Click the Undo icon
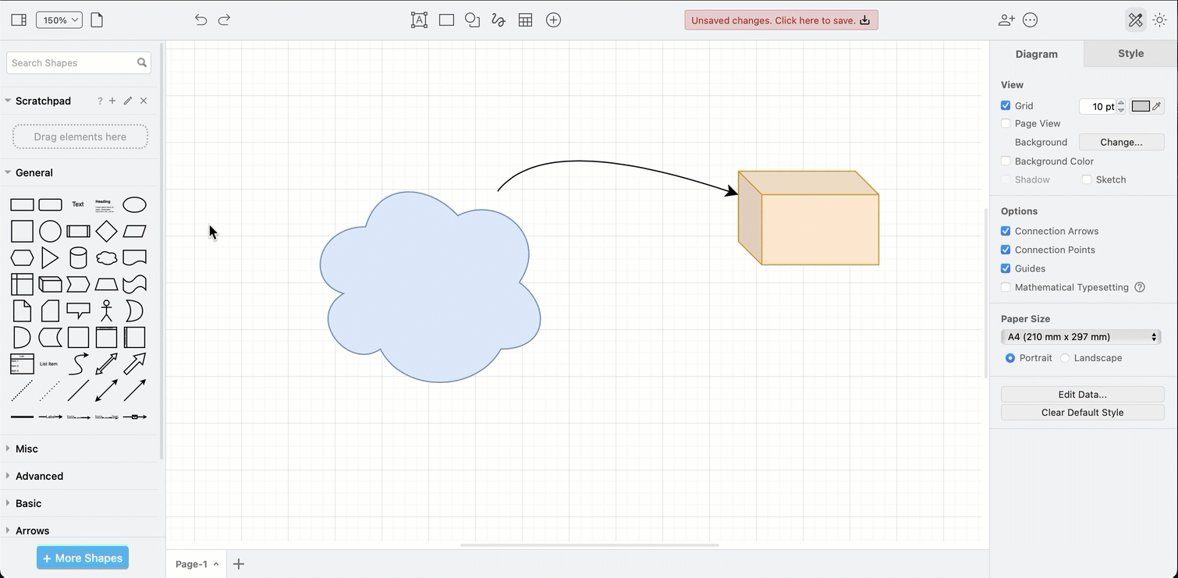1178x578 pixels. point(200,20)
